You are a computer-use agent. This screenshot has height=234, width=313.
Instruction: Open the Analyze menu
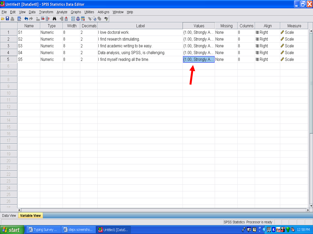(62, 12)
